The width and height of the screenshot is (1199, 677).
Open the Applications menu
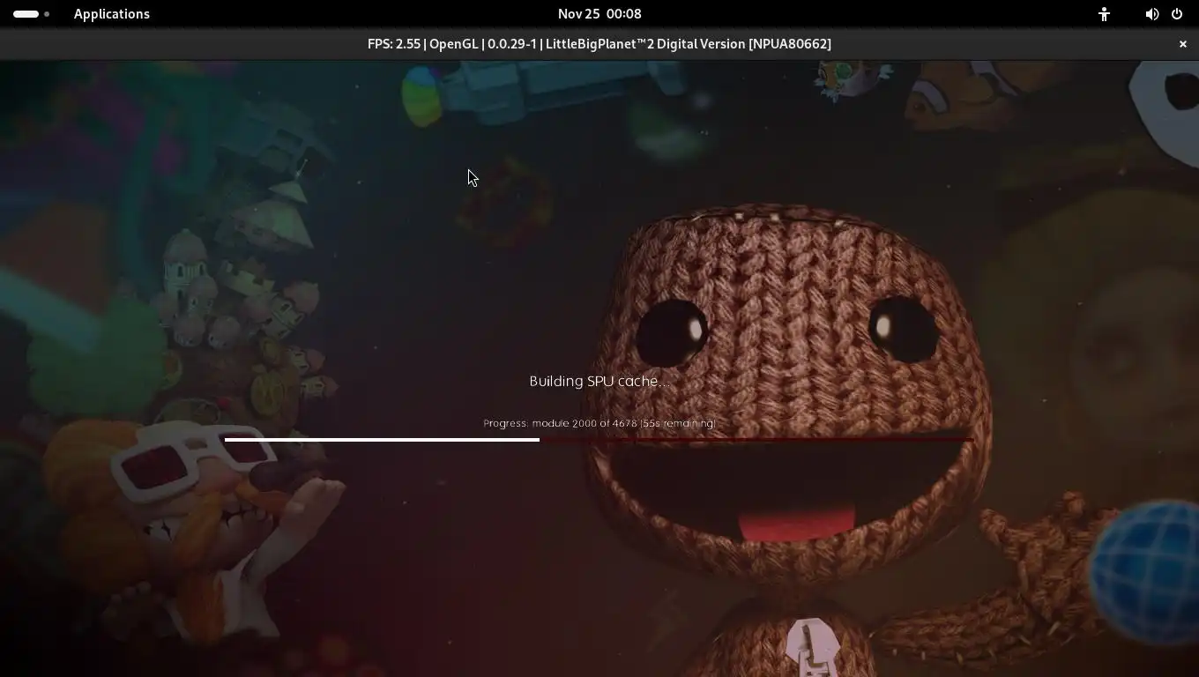click(112, 14)
